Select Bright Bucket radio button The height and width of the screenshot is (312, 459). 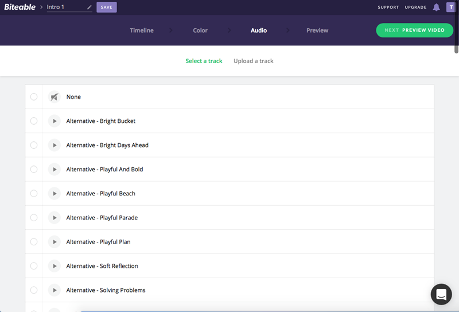(34, 121)
